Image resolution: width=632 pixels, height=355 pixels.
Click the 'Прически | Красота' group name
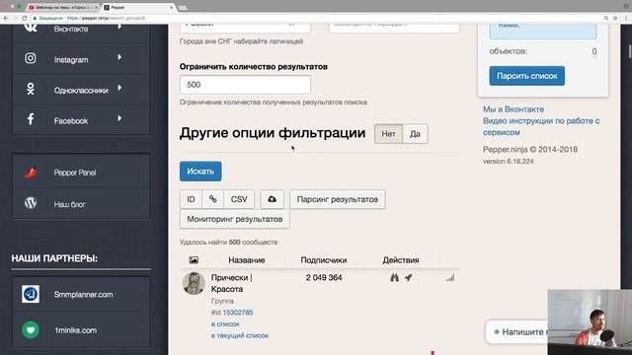(x=231, y=283)
